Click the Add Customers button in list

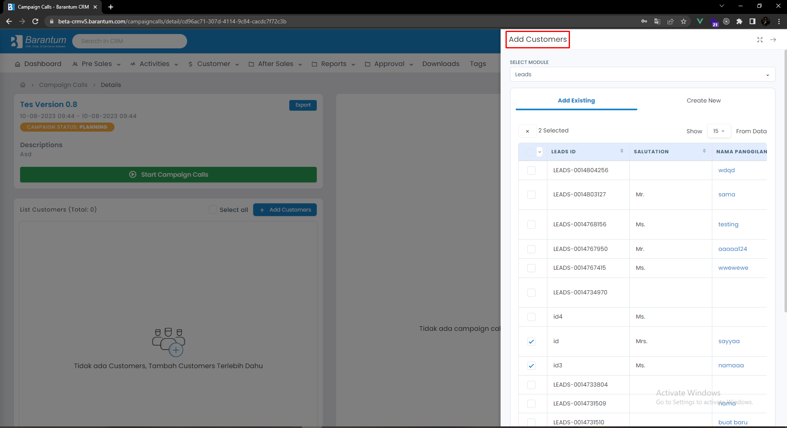click(285, 209)
